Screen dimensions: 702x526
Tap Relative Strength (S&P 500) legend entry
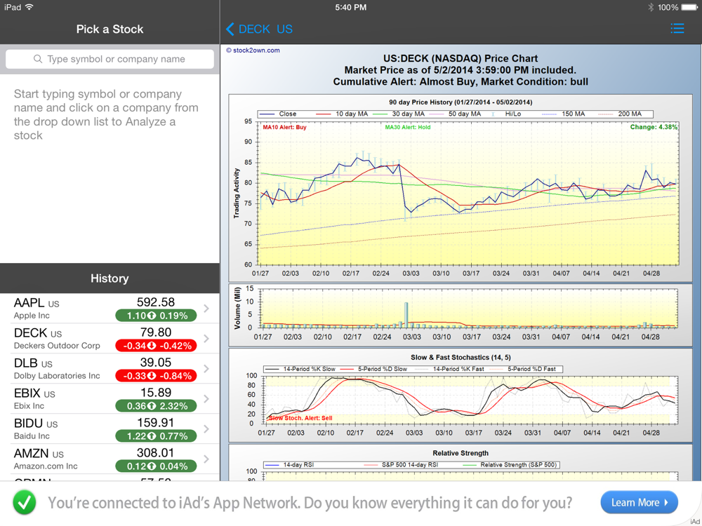click(x=508, y=465)
